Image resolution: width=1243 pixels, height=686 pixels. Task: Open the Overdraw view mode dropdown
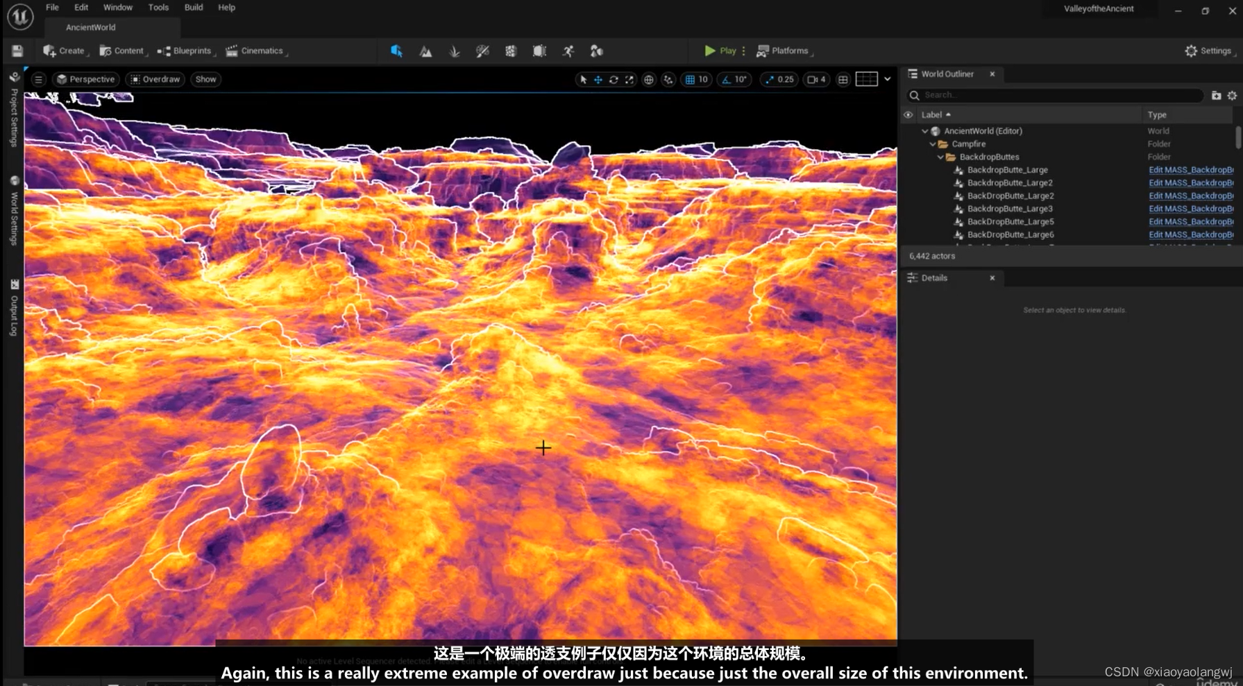155,80
